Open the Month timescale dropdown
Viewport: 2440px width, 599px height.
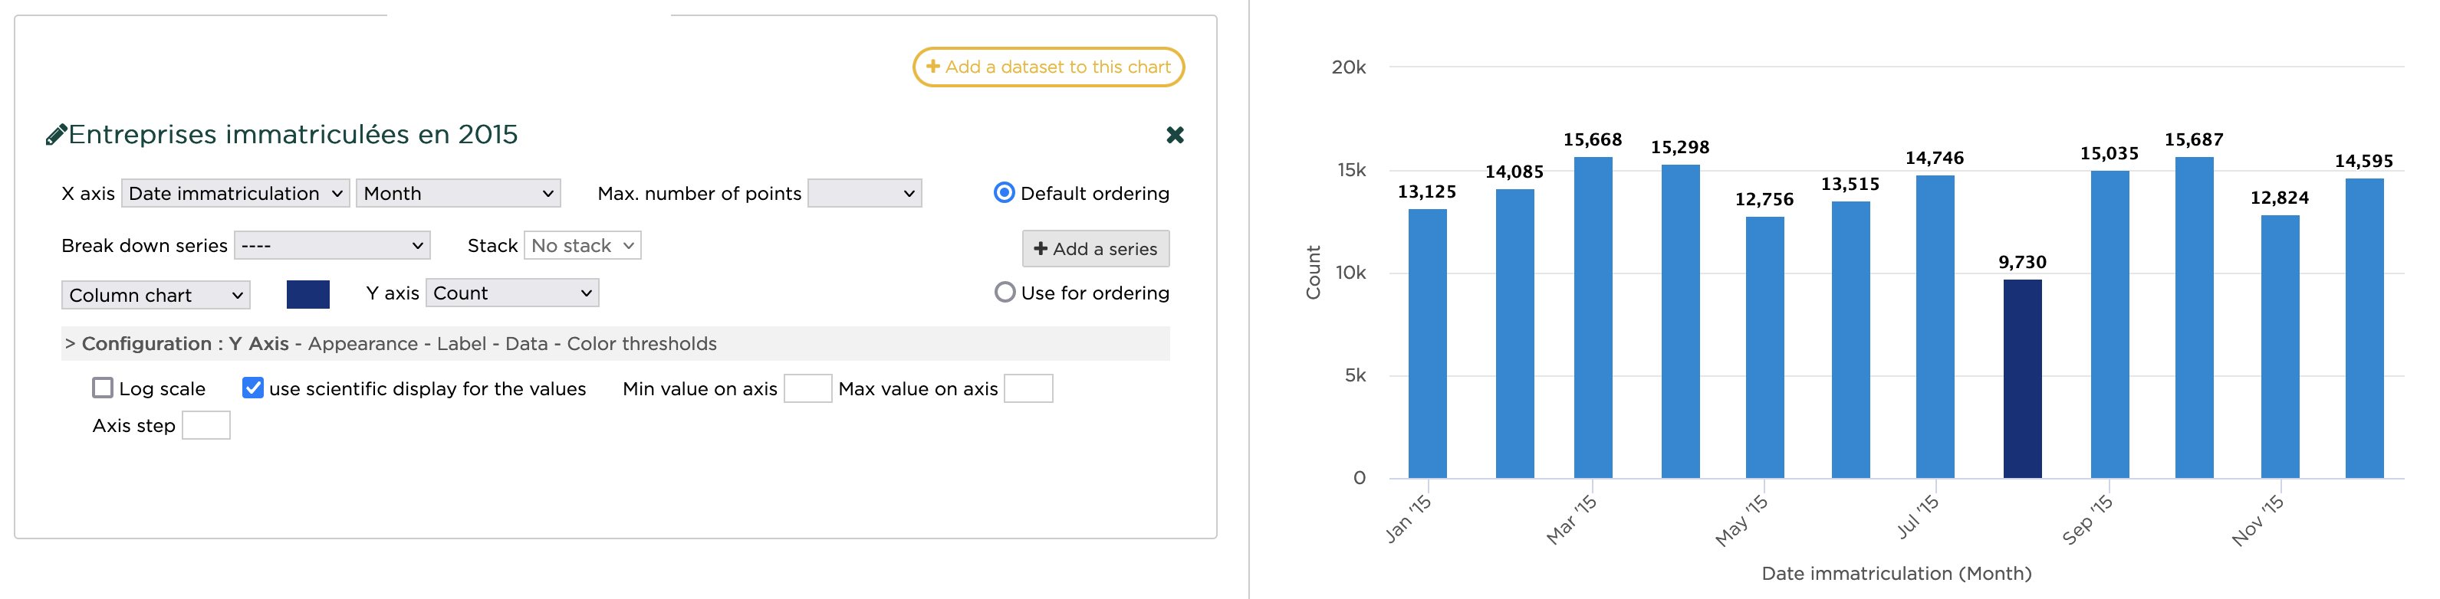tap(459, 193)
